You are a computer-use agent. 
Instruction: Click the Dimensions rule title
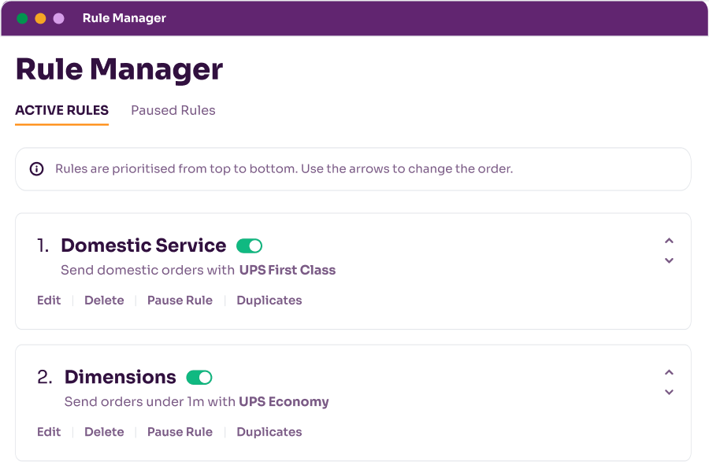(121, 377)
